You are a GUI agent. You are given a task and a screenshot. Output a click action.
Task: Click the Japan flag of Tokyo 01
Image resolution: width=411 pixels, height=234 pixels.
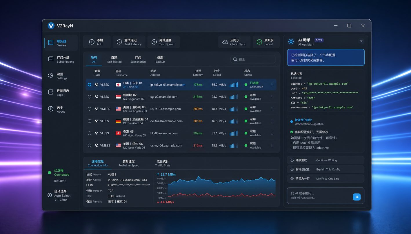pyautogui.click(x=118, y=85)
